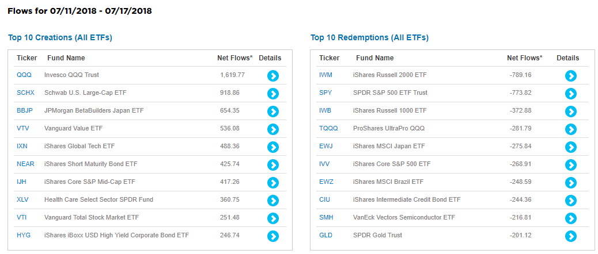Image resolution: width=598 pixels, height=254 pixels.
Task: Open details arrow for JPMorgan BetaBuilders Japan ETF
Action: pos(272,111)
